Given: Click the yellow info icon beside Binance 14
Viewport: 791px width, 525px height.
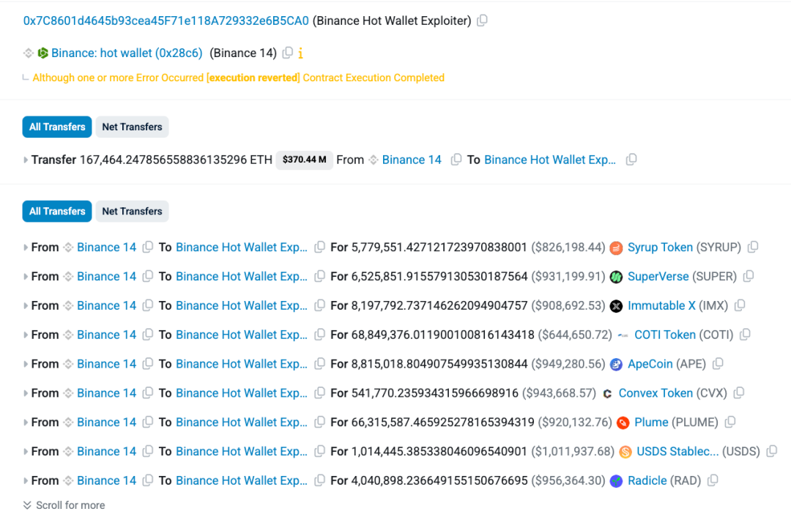Looking at the screenshot, I should tap(301, 53).
